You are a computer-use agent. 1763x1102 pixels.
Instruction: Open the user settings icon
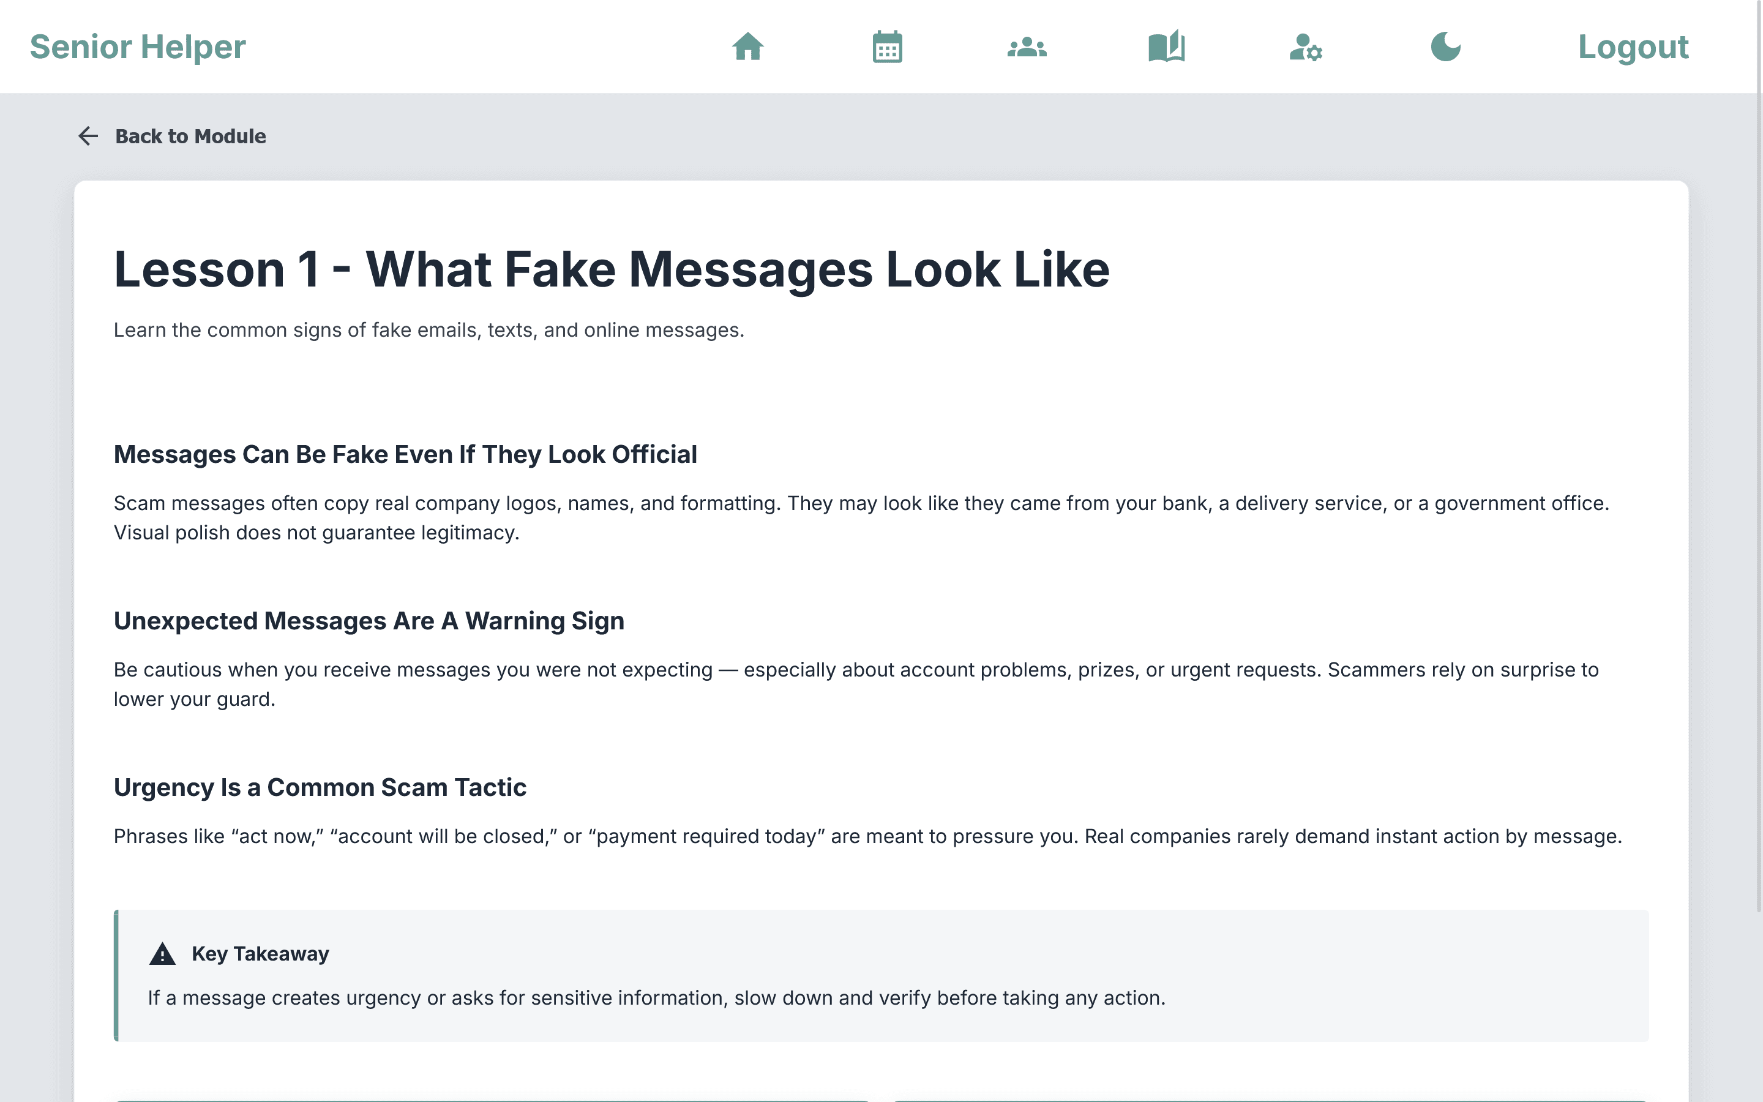[1306, 47]
